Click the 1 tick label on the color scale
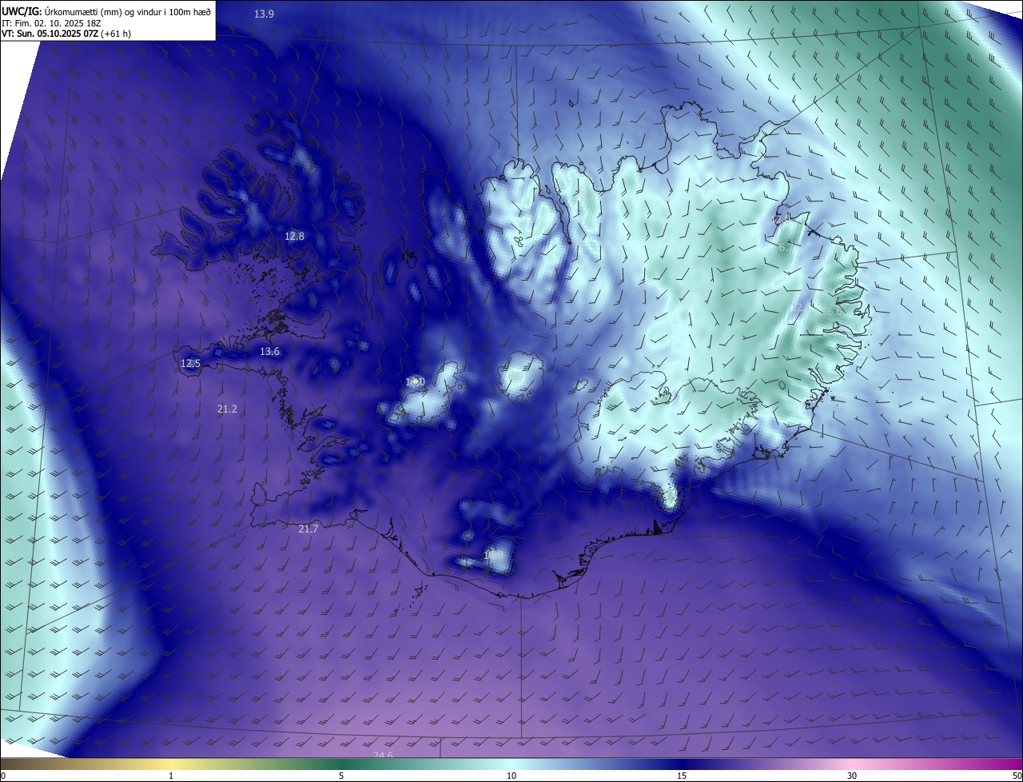 tap(171, 776)
